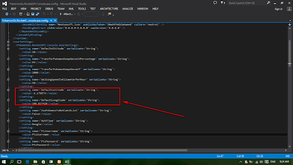The image size is (293, 165).
Task: Toggle pin on the config document tab
Action: [x=51, y=21]
